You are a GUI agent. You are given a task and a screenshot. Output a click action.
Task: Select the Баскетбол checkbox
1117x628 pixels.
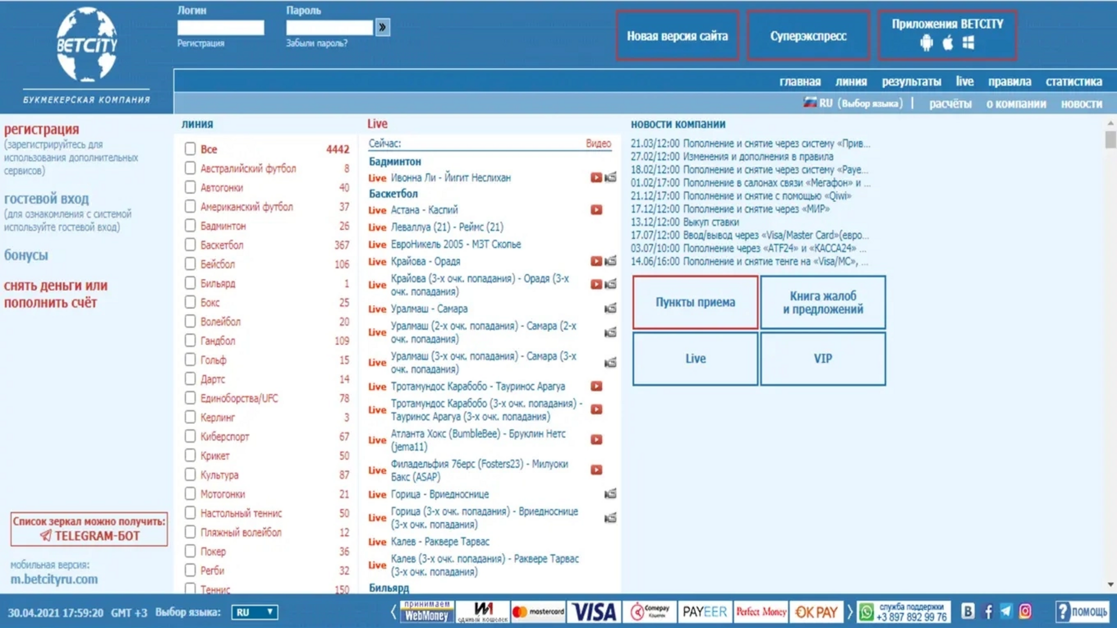click(x=190, y=245)
